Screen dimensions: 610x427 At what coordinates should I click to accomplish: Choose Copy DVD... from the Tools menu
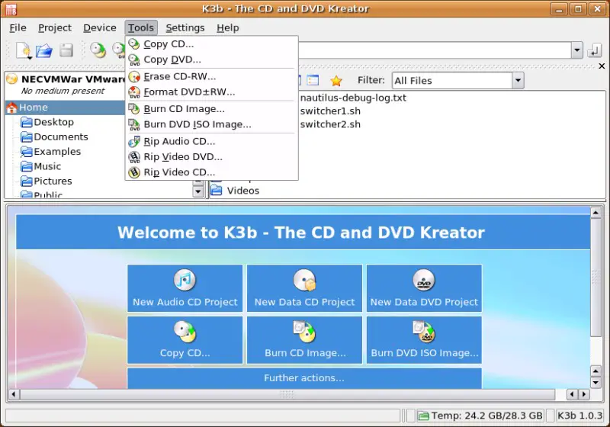(x=211, y=59)
